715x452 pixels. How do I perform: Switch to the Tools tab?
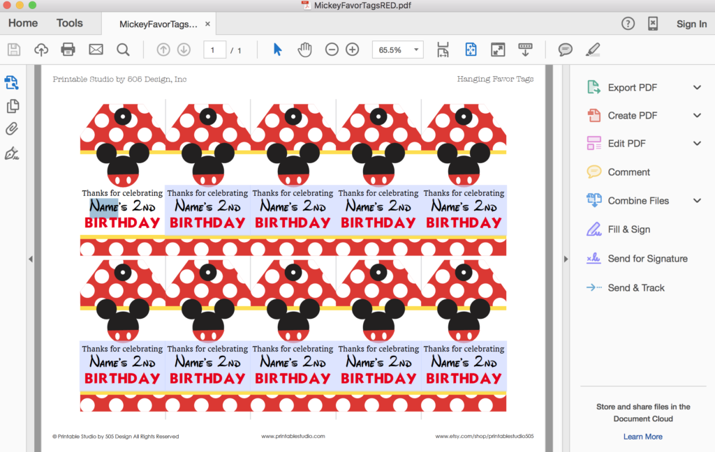click(x=69, y=22)
